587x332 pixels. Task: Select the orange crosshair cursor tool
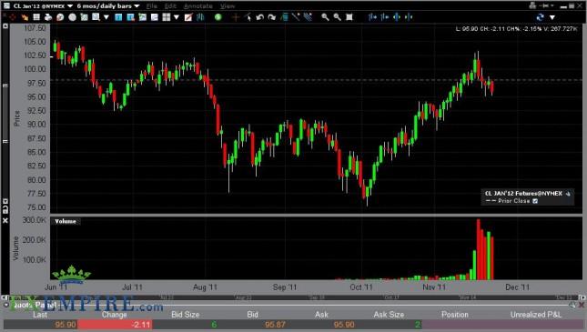click(236, 17)
